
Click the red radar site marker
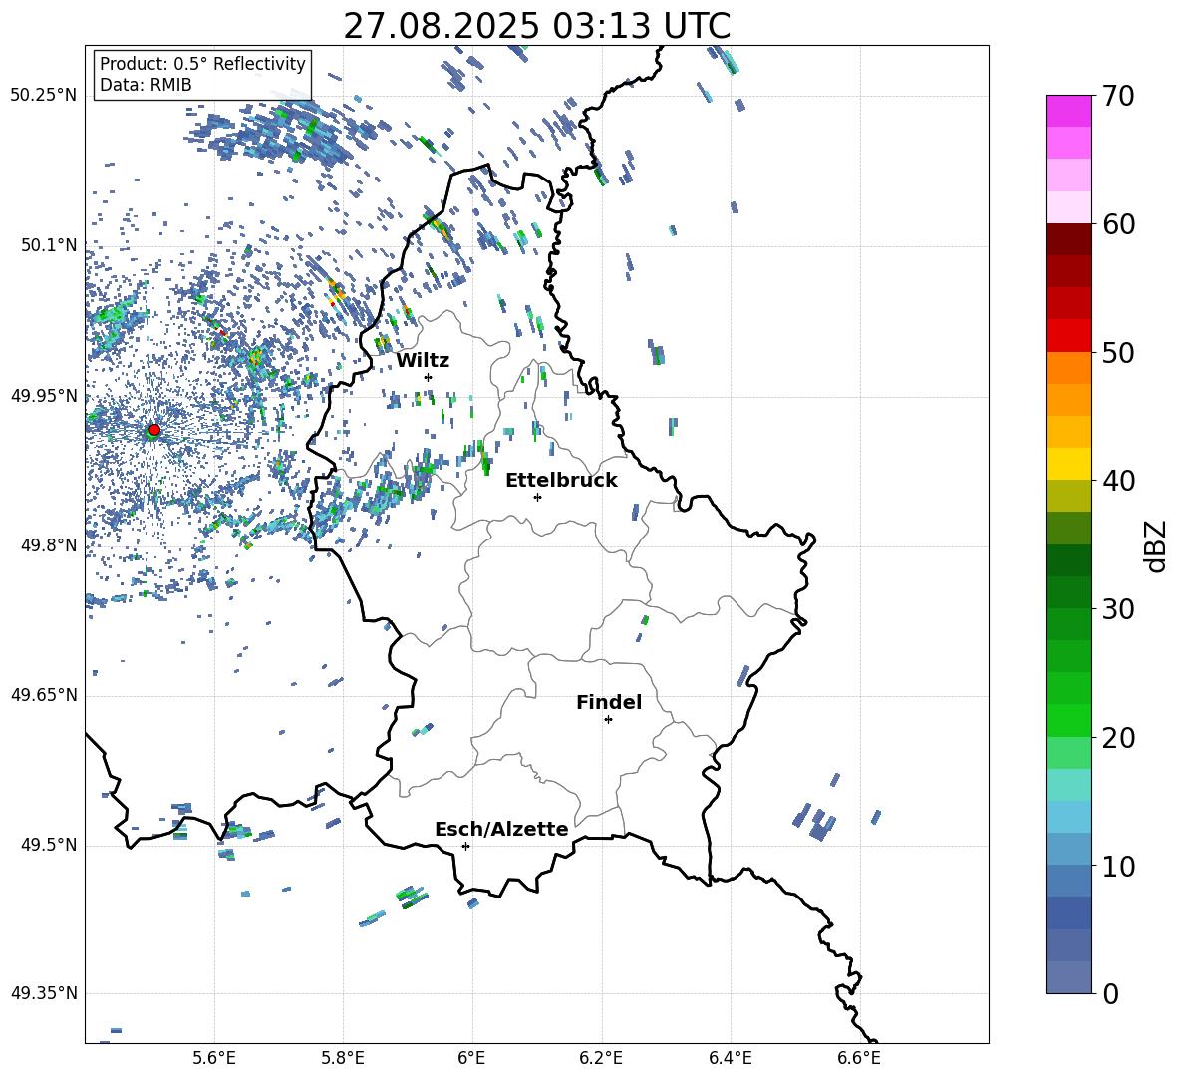pos(154,430)
